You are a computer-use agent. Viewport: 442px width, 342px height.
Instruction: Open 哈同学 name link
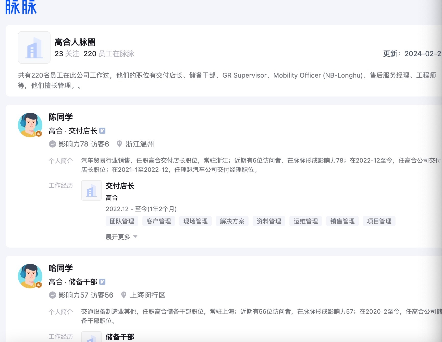pyautogui.click(x=61, y=268)
